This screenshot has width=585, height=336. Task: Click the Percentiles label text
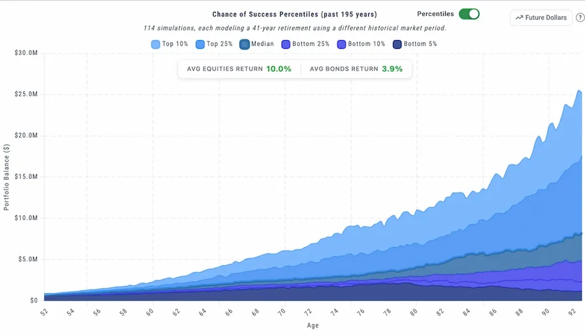point(435,14)
